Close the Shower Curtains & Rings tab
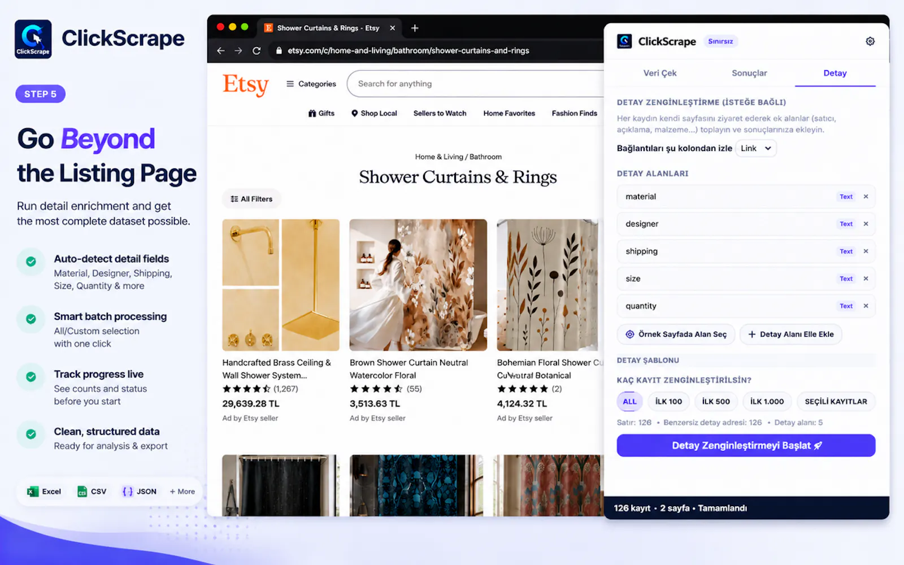This screenshot has height=565, width=904. click(392, 28)
